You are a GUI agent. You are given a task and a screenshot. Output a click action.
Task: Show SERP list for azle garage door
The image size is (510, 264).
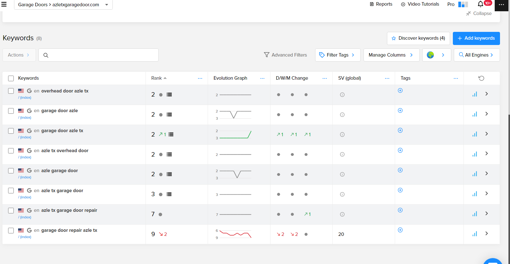point(169,174)
